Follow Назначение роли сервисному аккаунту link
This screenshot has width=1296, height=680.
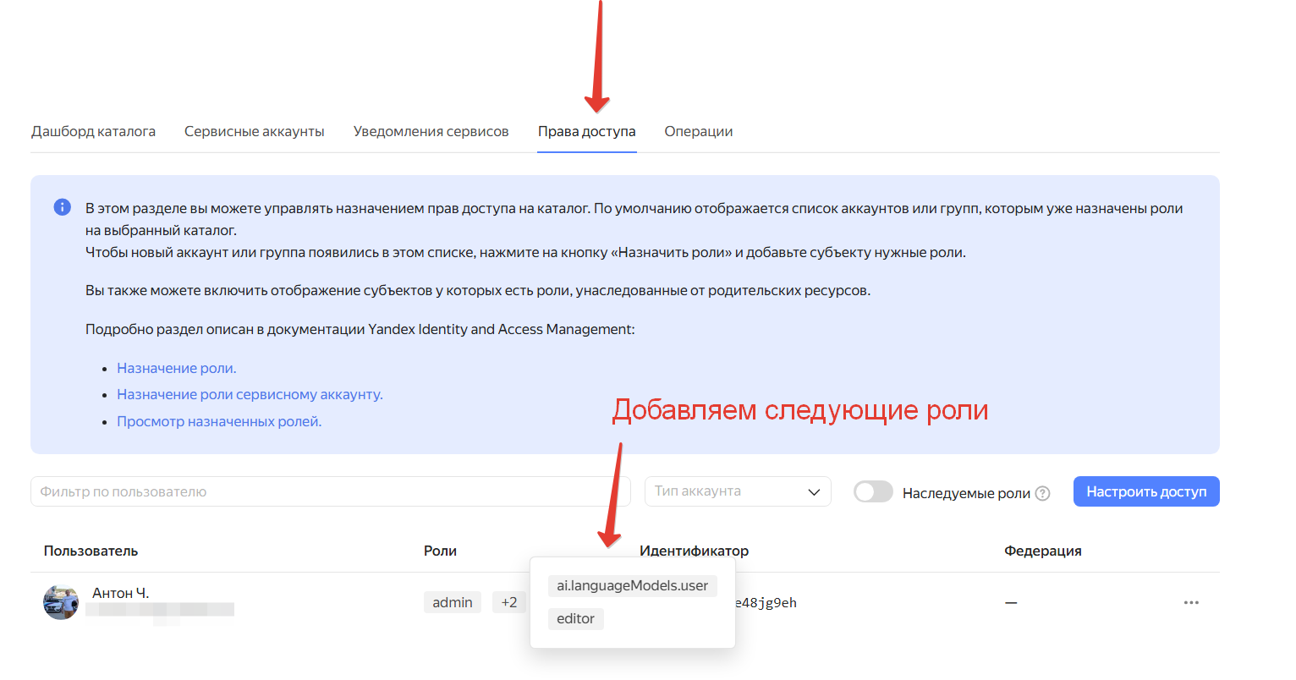click(x=250, y=394)
